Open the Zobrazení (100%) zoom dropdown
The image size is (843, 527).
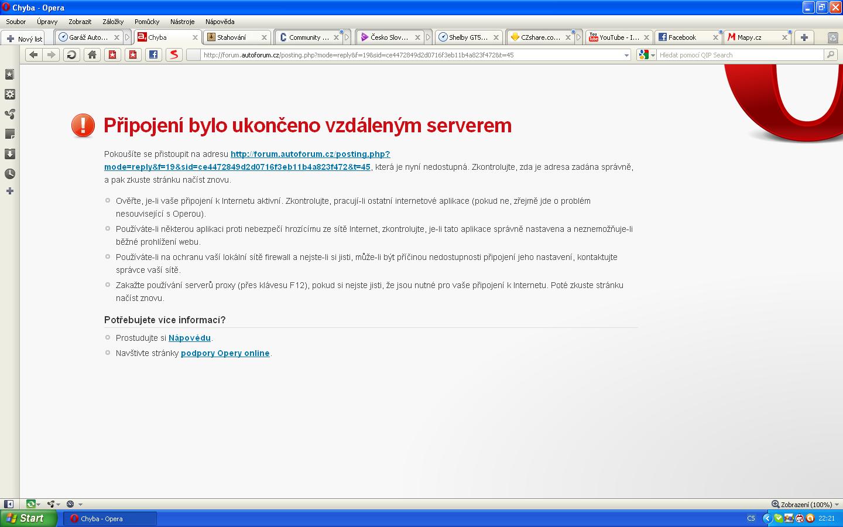pos(806,504)
